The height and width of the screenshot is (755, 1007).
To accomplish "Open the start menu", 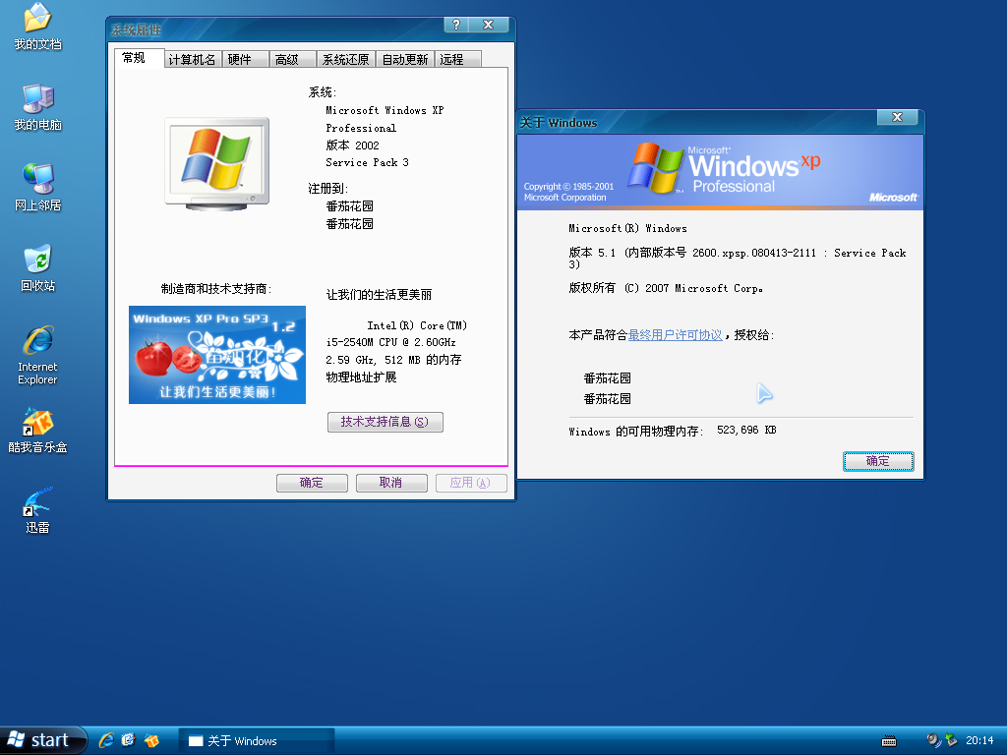I will [x=42, y=740].
